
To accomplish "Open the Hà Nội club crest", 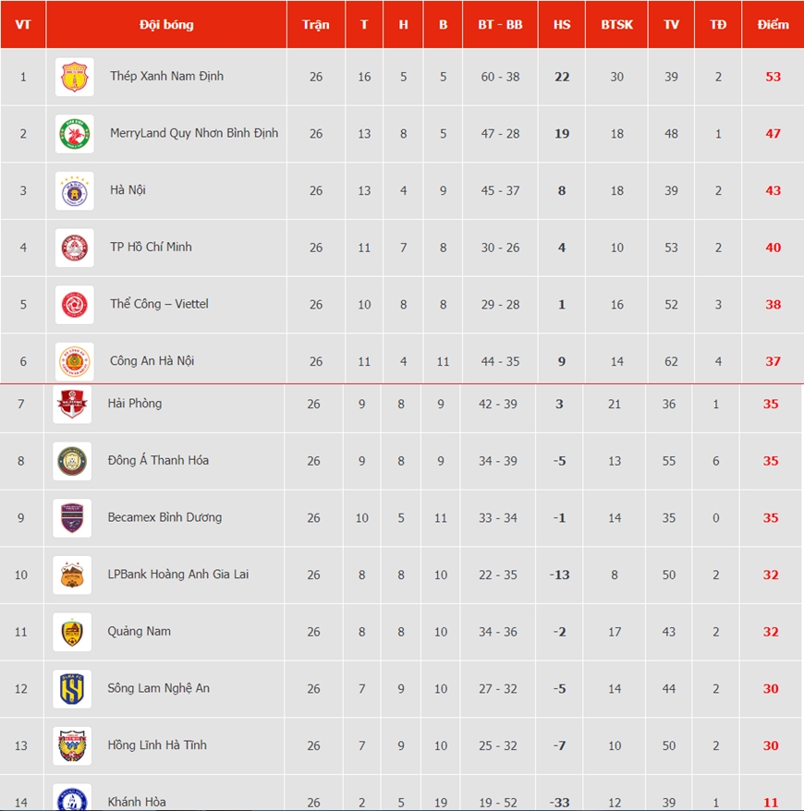I will coord(75,191).
